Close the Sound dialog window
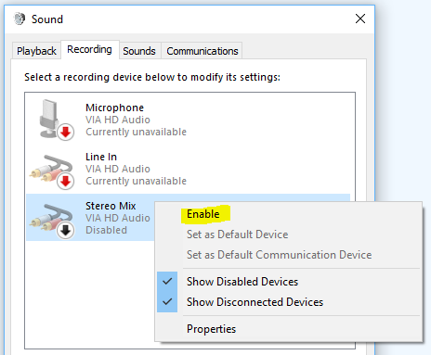Image resolution: width=431 pixels, height=355 pixels. pyautogui.click(x=360, y=19)
